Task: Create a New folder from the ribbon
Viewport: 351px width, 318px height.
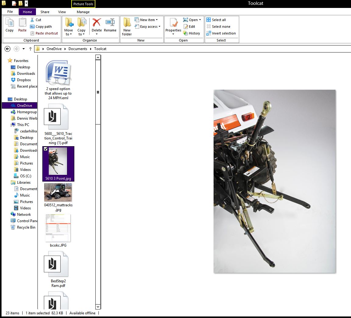Action: click(127, 27)
